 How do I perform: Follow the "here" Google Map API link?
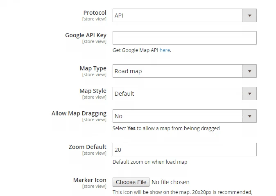point(165,50)
